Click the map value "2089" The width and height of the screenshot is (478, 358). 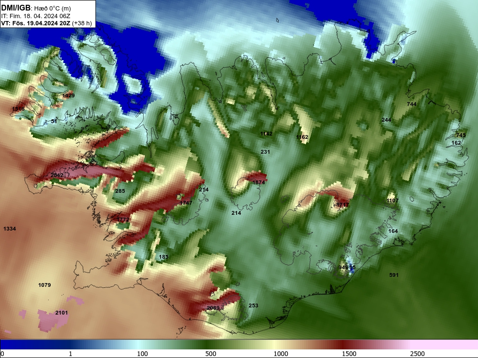point(213,308)
